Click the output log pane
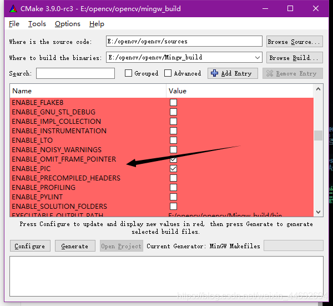This screenshot has height=306, width=333. (167, 276)
